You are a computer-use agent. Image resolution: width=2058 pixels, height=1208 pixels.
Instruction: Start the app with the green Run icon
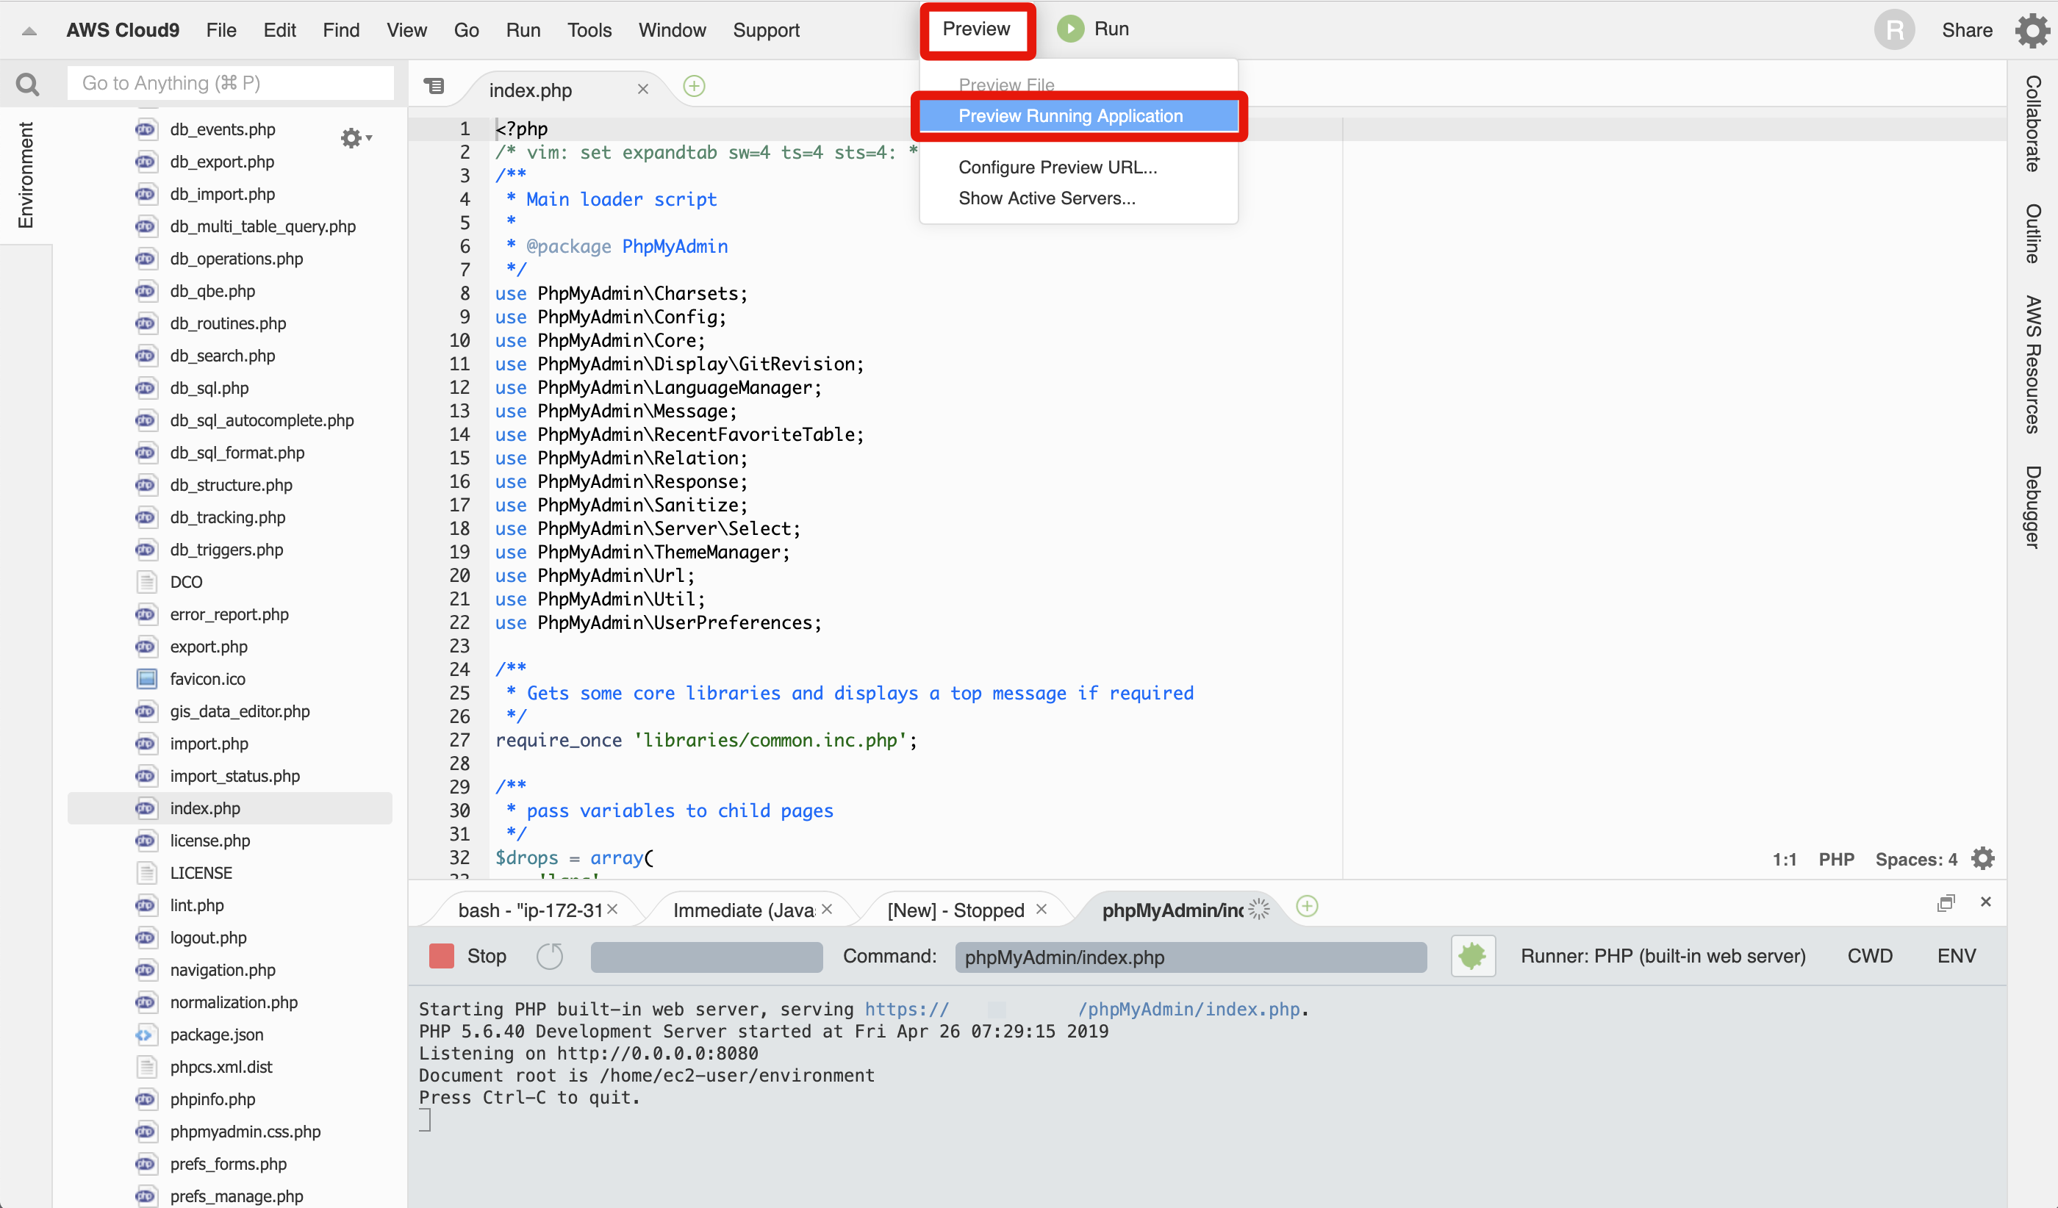1070,29
